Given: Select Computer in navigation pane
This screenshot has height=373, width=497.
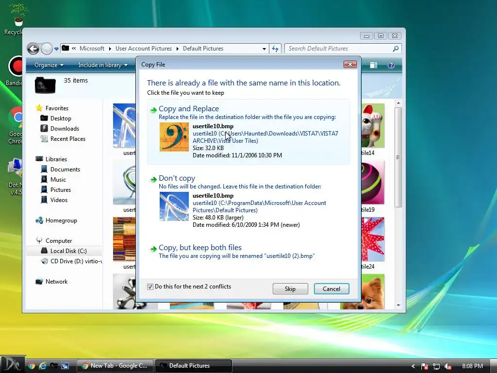Looking at the screenshot, I should tap(59, 241).
